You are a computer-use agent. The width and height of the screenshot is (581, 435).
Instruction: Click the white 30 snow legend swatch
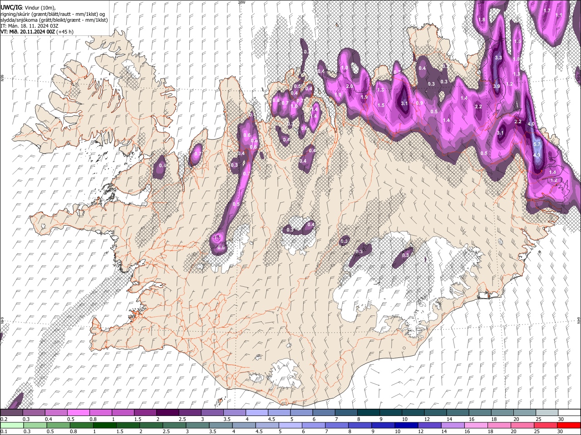point(569,413)
